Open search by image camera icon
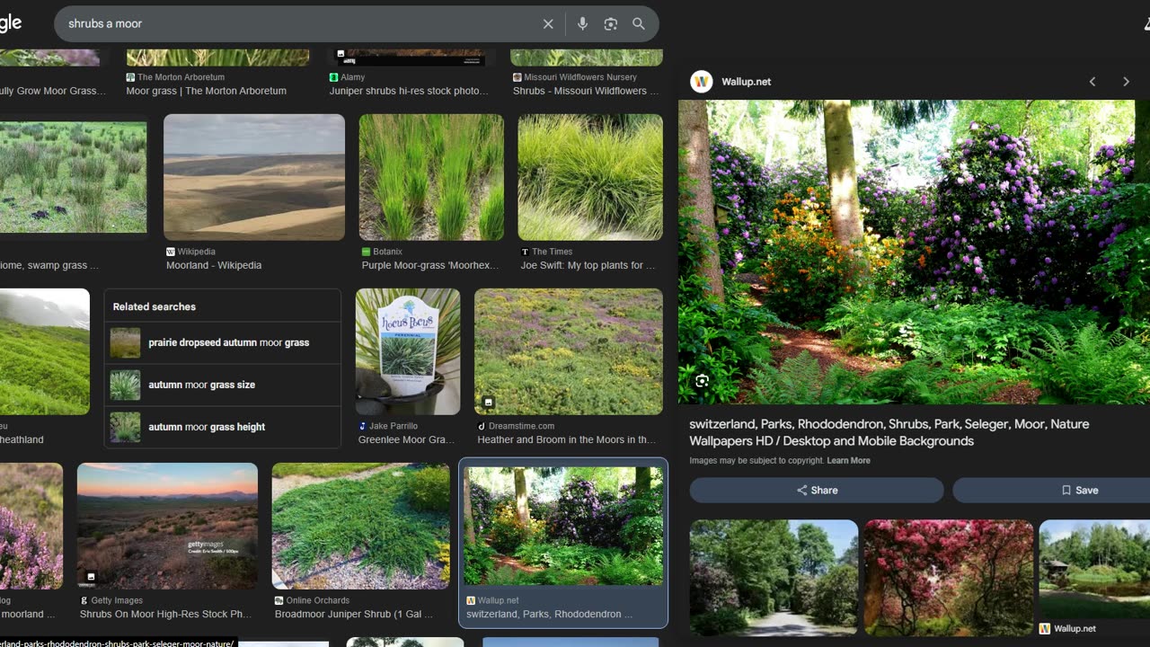The width and height of the screenshot is (1150, 647). (x=611, y=24)
